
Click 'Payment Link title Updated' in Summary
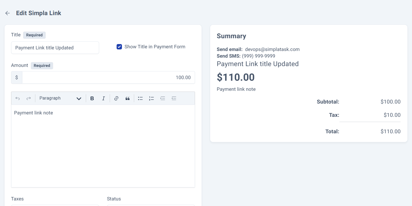(x=258, y=64)
